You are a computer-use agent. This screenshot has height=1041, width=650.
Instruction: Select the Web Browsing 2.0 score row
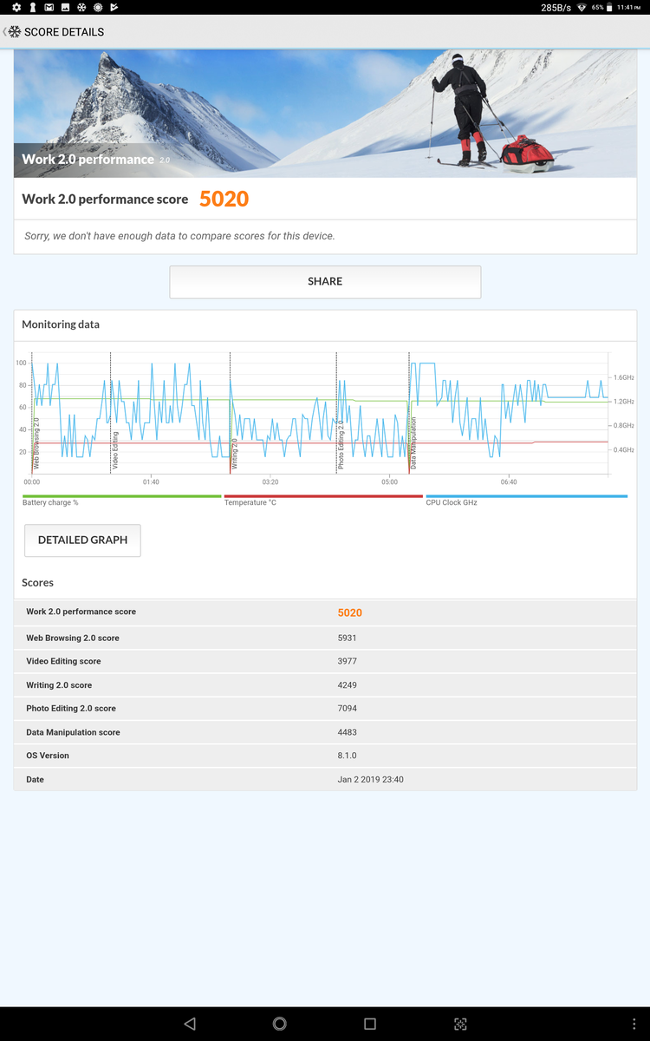tap(325, 638)
